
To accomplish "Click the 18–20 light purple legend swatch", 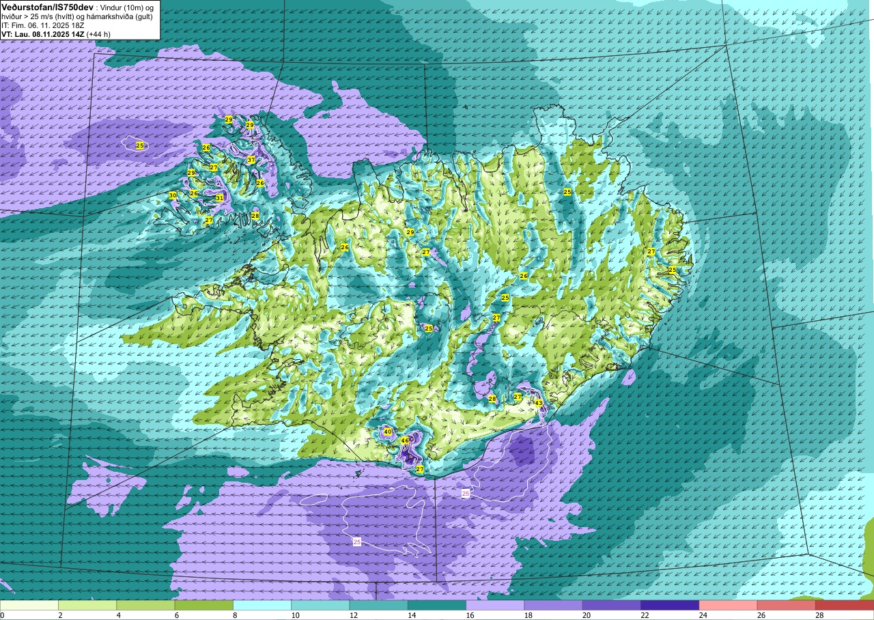I will (x=553, y=605).
